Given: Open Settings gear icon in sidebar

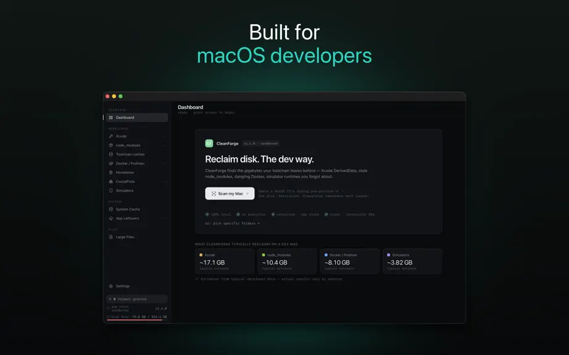Looking at the screenshot, I should coord(111,286).
